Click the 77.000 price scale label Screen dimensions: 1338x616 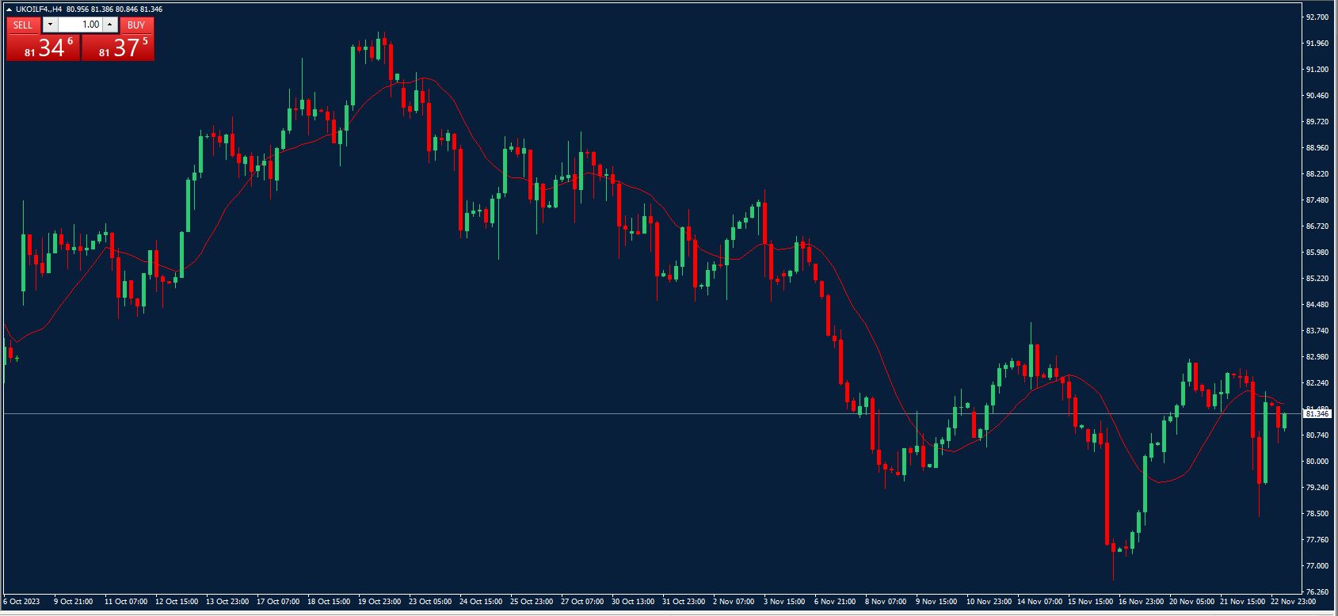(x=1317, y=566)
